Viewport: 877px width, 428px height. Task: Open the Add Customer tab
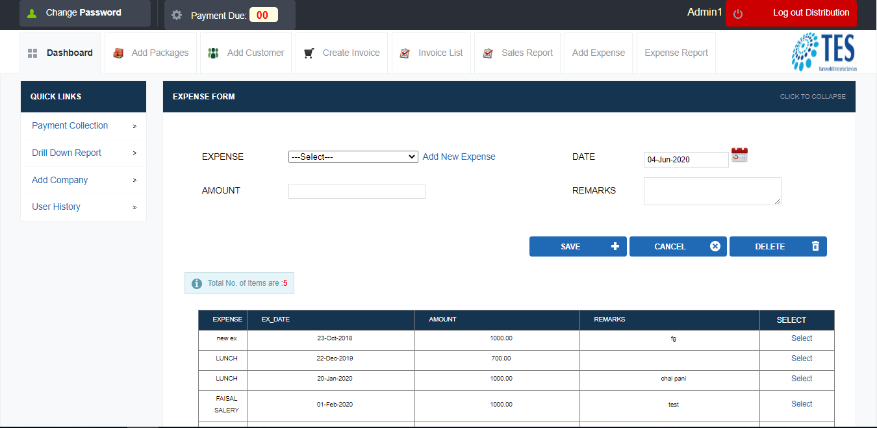coord(246,53)
